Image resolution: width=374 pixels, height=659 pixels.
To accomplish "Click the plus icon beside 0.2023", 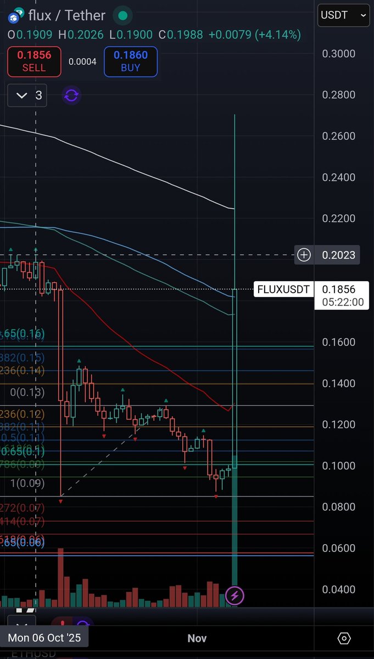I will click(304, 255).
